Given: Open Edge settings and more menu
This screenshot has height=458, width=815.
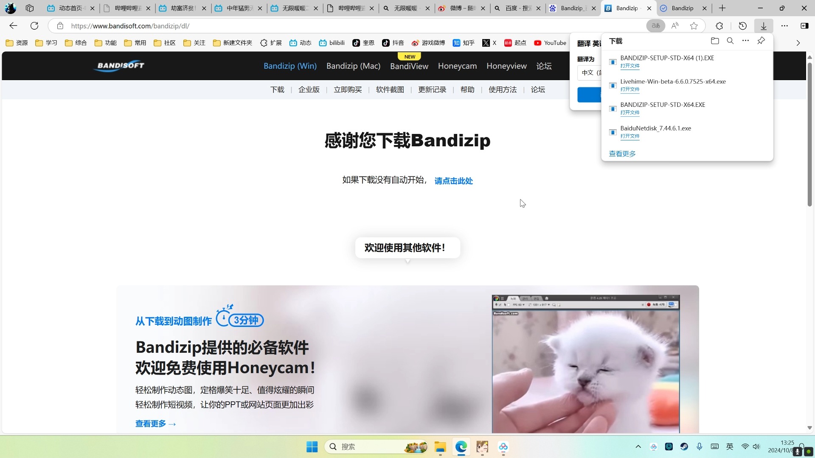Looking at the screenshot, I should point(784,26).
